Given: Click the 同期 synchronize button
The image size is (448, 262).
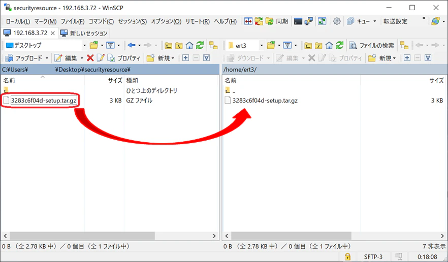Looking at the screenshot, I should (277, 21).
